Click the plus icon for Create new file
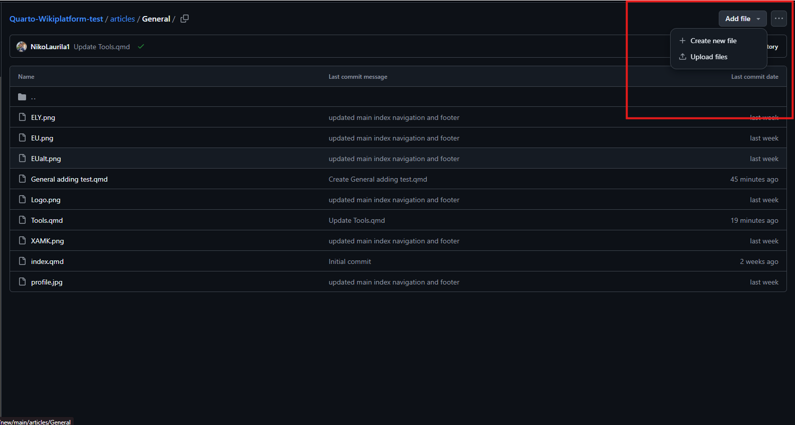Viewport: 795px width, 425px height. pos(682,41)
